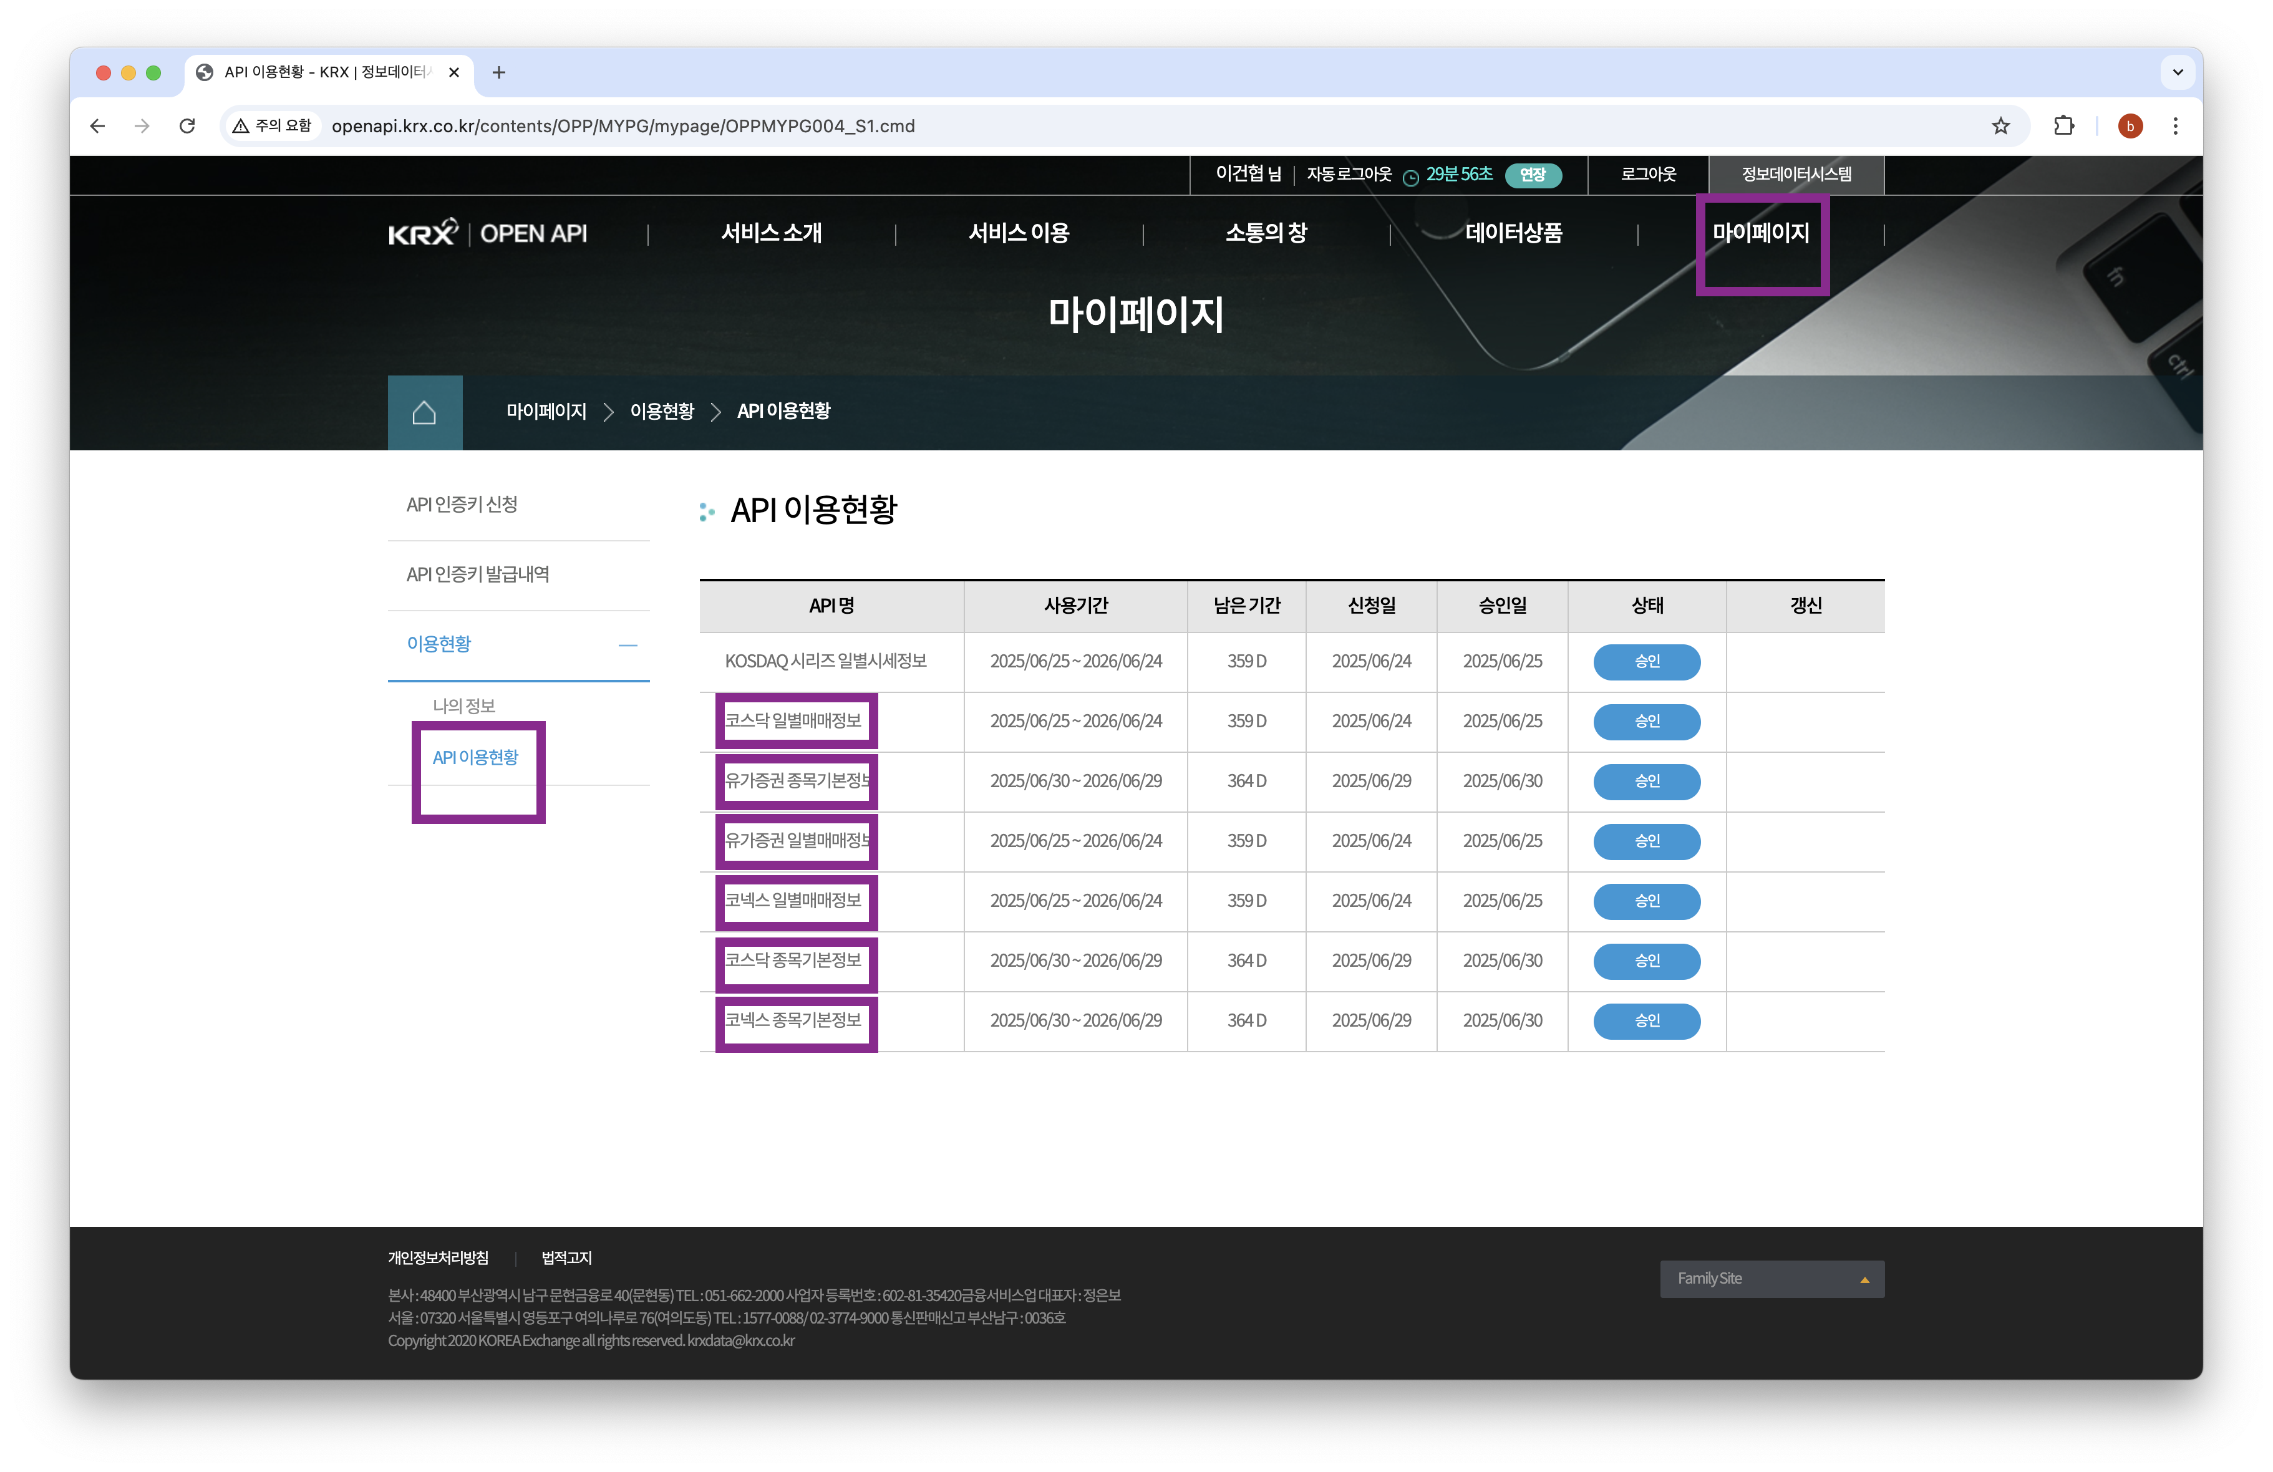
Task: Open the Family Site dropdown
Action: point(1771,1278)
